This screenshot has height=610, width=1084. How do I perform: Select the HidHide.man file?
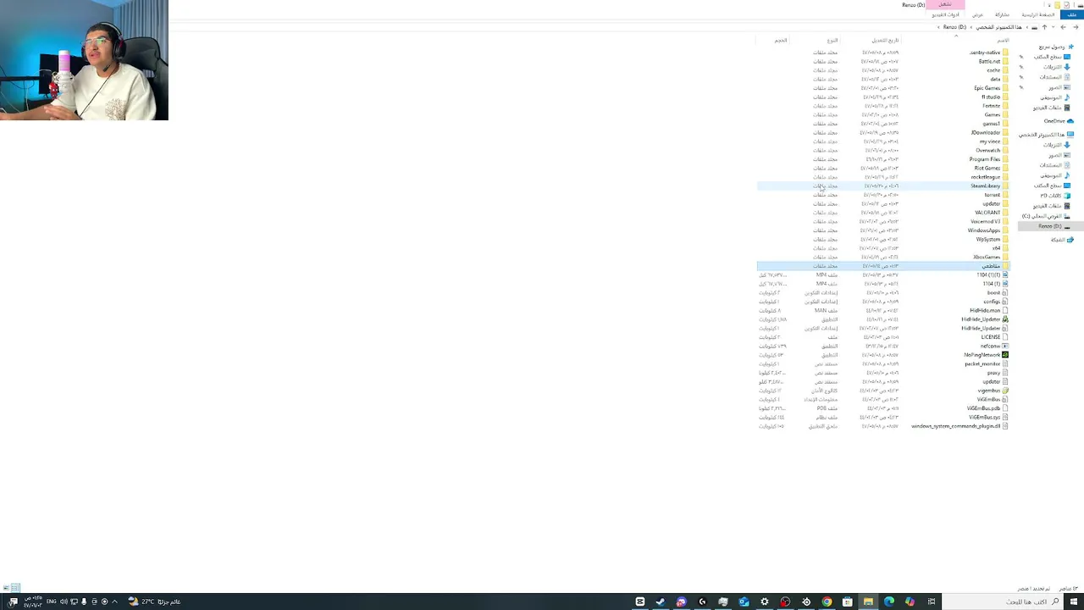[x=986, y=310]
